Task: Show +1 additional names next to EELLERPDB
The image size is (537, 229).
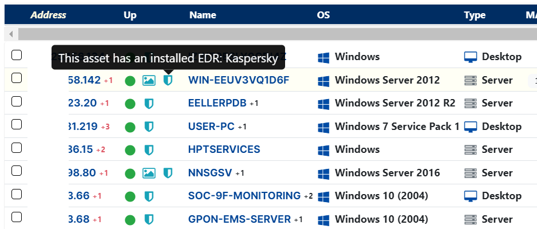Action: coord(254,104)
